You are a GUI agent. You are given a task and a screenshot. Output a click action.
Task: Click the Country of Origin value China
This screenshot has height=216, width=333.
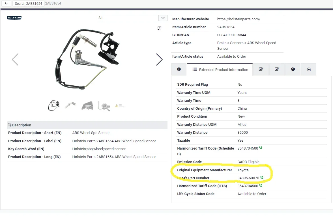242,109
